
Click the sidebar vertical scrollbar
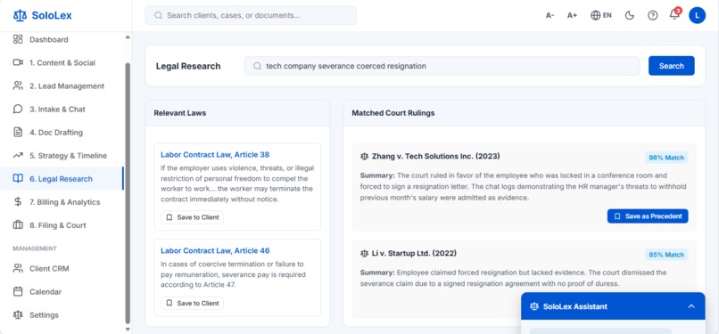[128, 192]
